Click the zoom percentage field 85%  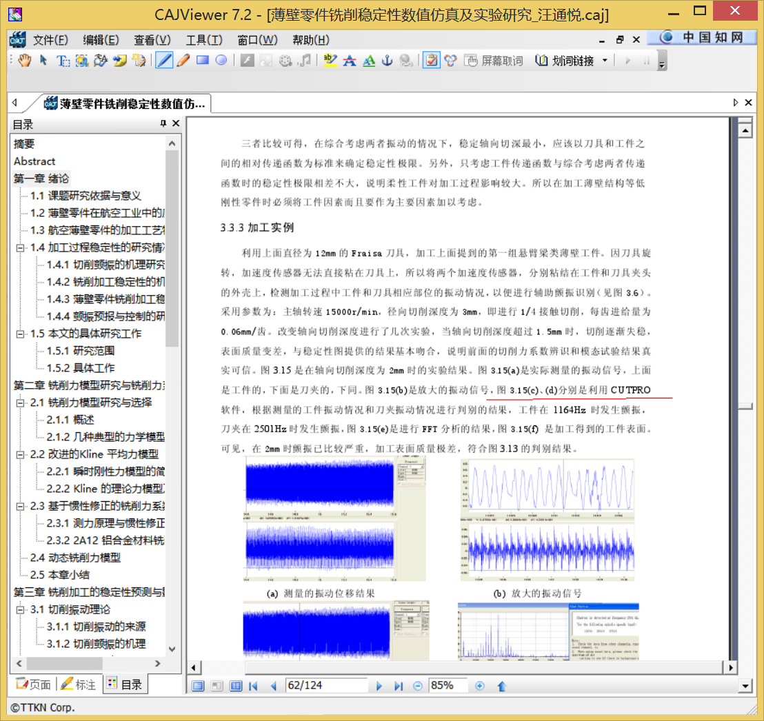[x=448, y=685]
